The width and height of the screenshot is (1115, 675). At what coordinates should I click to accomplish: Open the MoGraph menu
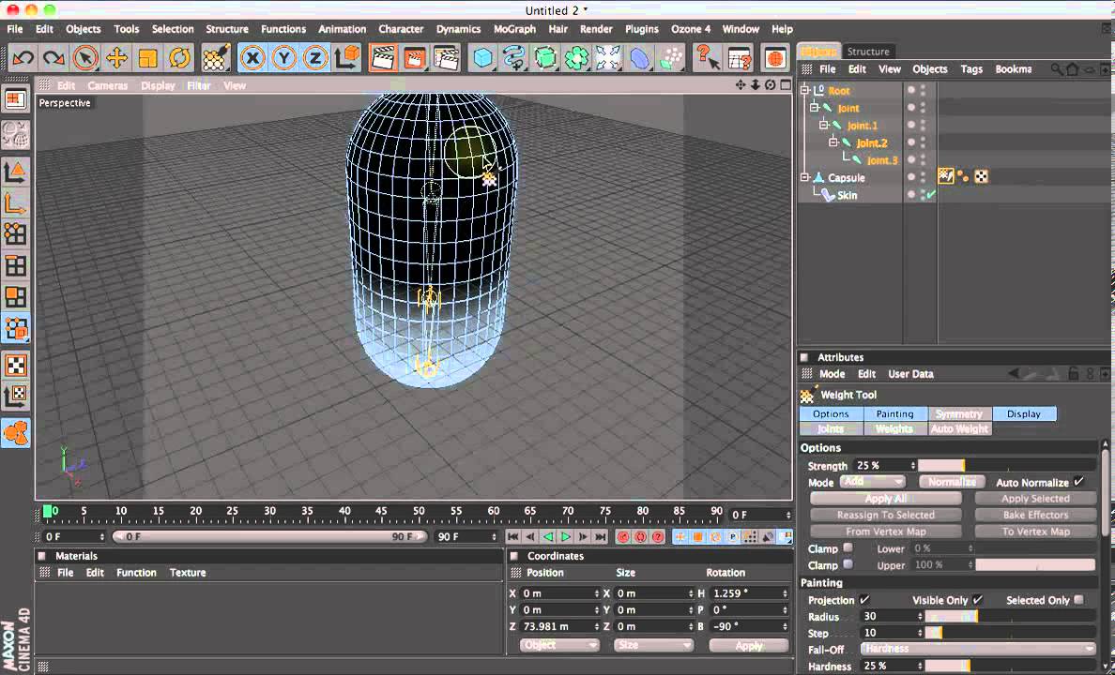(x=514, y=29)
